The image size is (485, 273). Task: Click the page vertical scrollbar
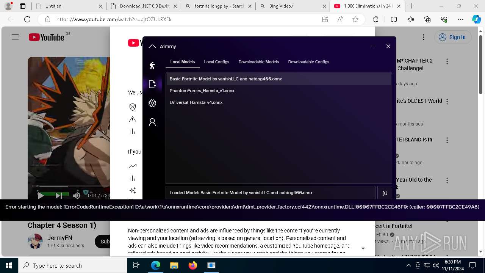coord(481,64)
